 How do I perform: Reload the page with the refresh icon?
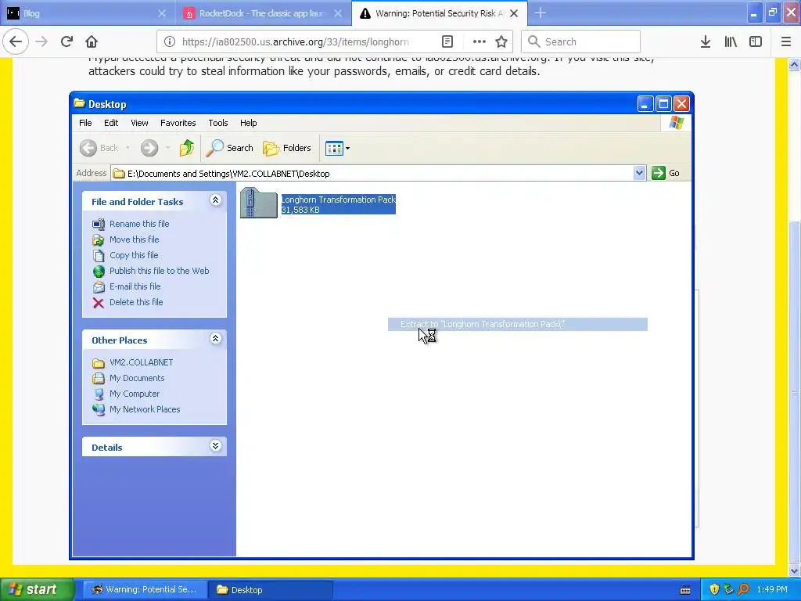(66, 41)
